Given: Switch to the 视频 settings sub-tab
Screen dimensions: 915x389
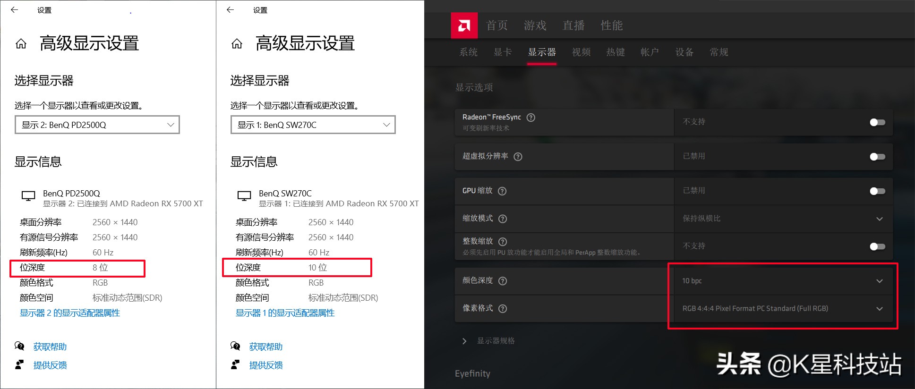Looking at the screenshot, I should 581,52.
